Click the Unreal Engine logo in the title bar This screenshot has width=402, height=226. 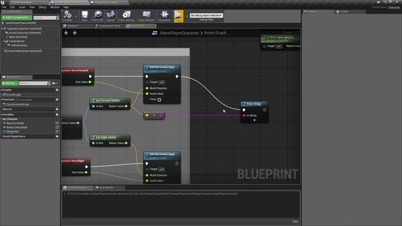tap(3, 3)
